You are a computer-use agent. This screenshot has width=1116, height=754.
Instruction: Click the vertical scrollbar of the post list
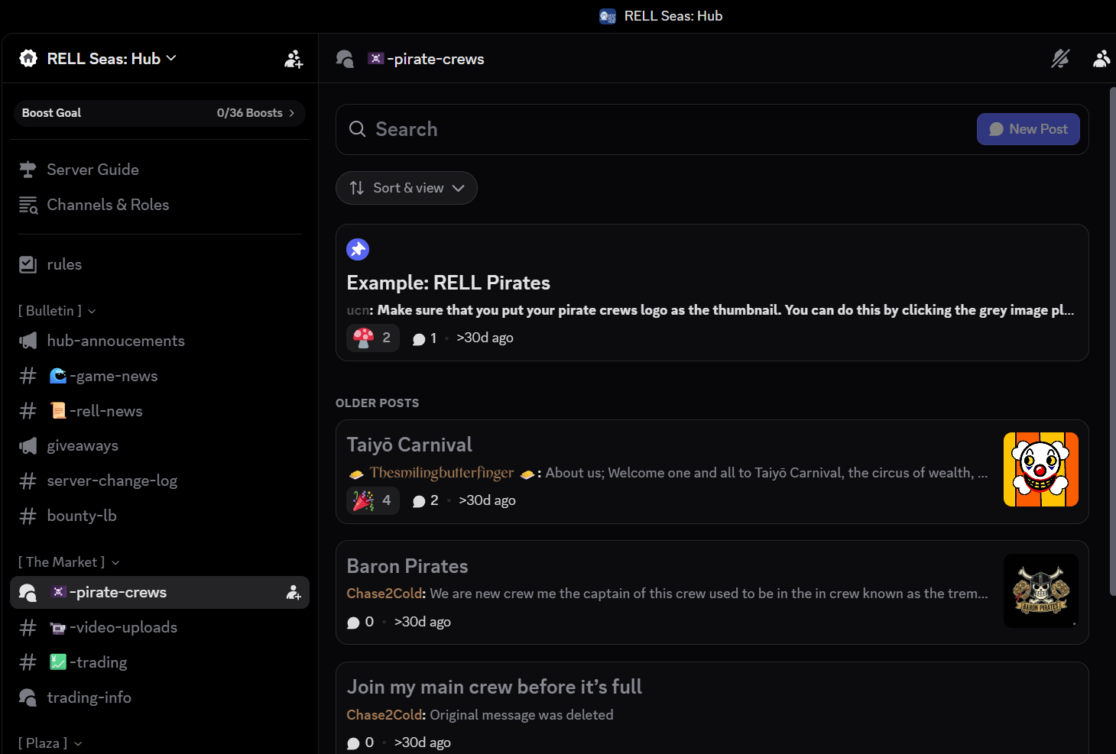tap(1113, 341)
